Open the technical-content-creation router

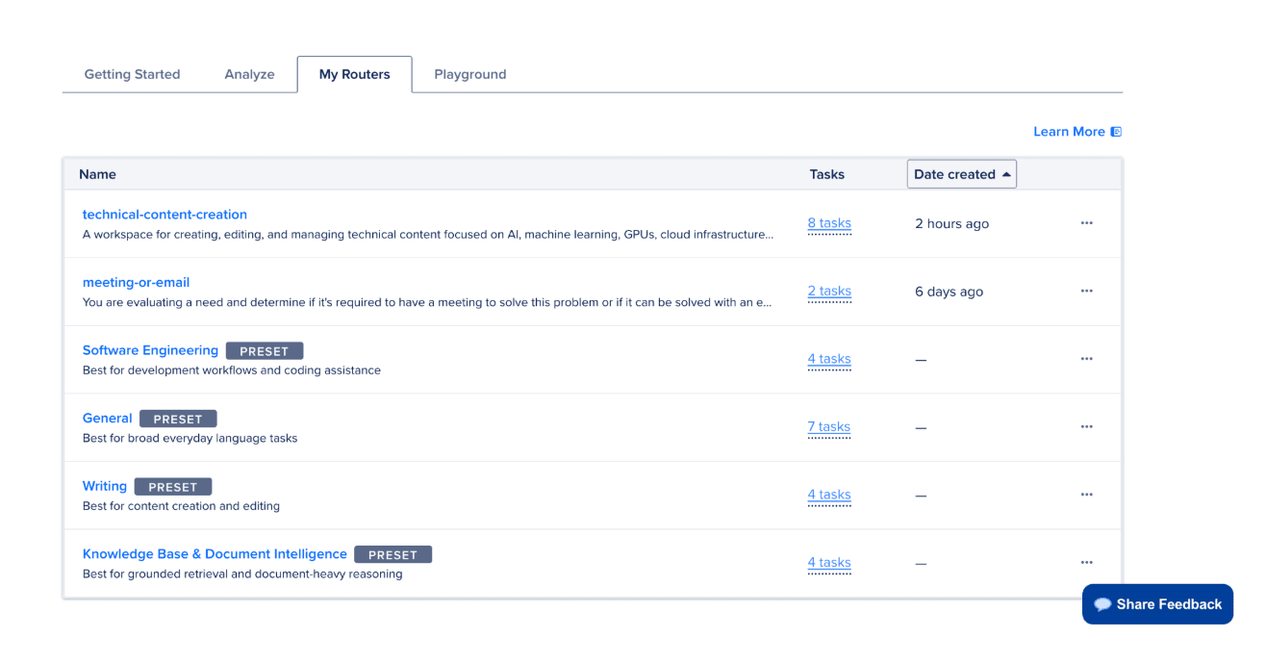[165, 215]
